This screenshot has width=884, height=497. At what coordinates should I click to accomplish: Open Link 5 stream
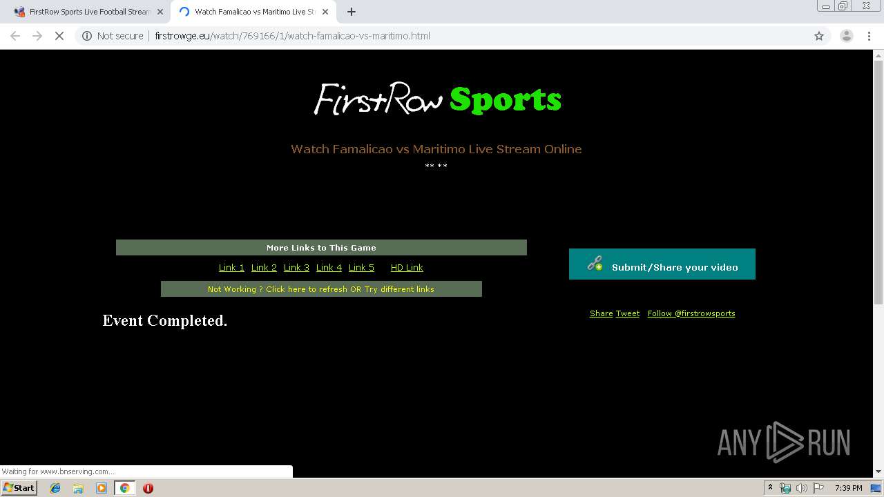pyautogui.click(x=361, y=268)
